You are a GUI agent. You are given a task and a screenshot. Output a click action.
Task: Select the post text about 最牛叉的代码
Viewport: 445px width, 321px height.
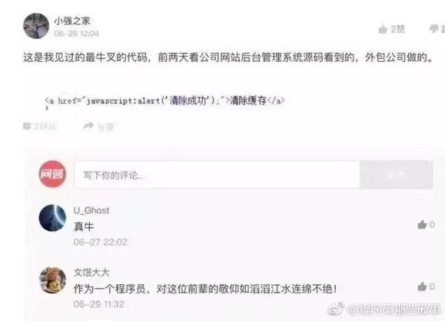tap(229, 58)
